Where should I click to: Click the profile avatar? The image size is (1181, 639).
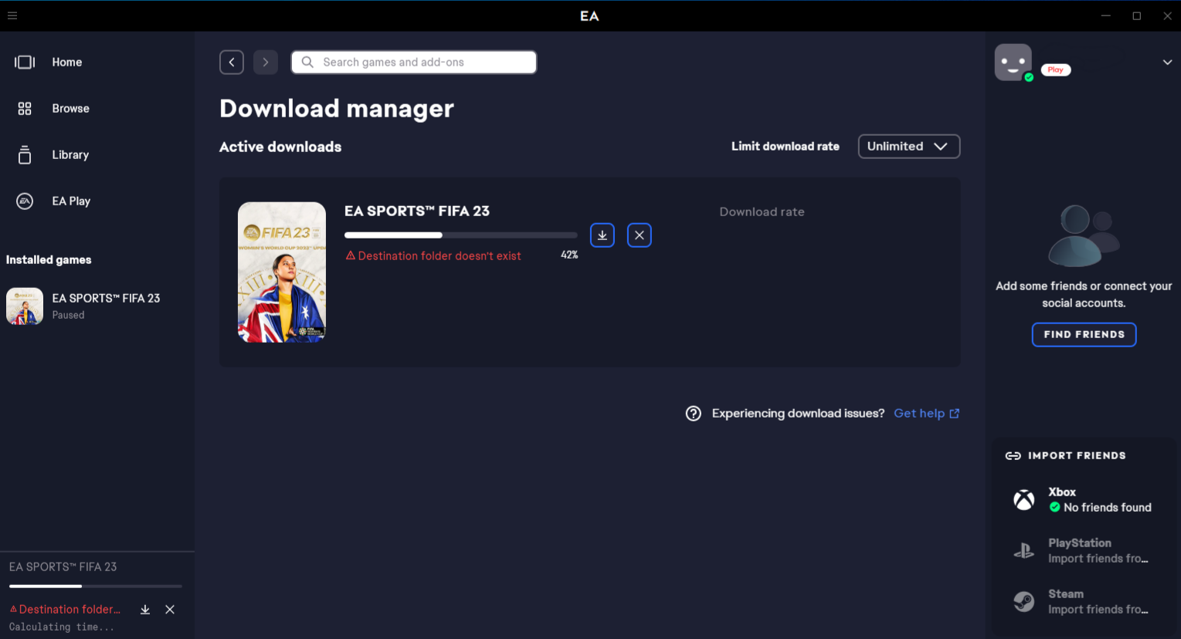[x=1013, y=63]
